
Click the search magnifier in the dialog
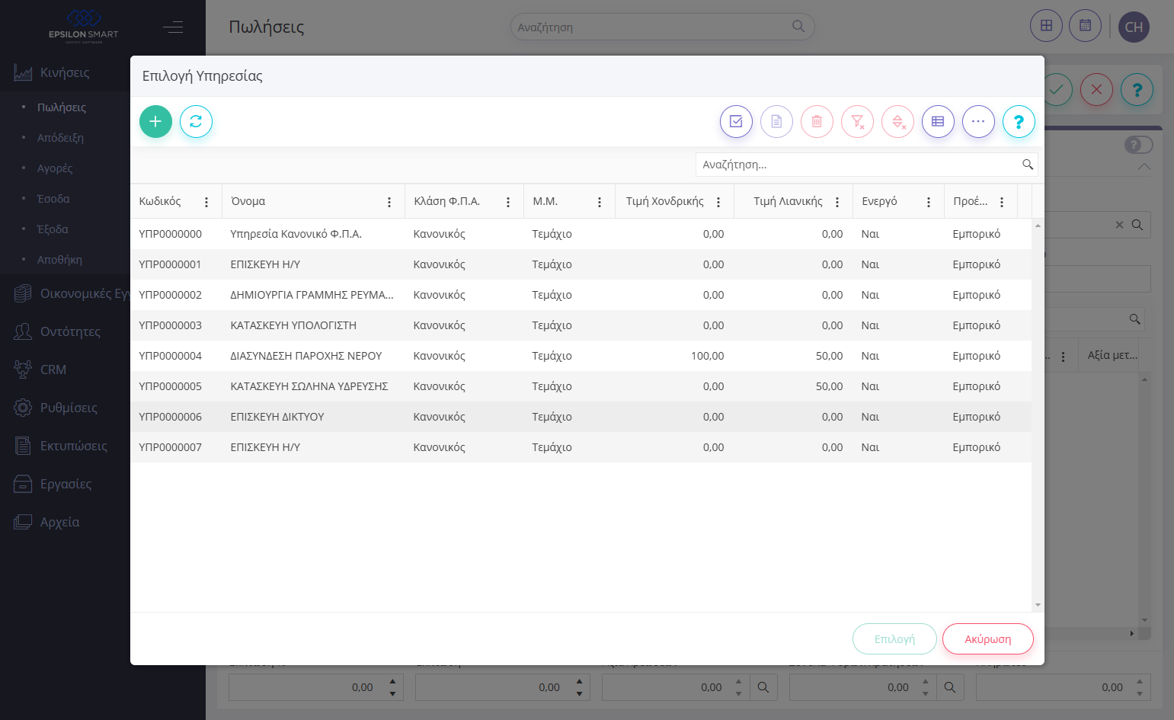click(1028, 165)
